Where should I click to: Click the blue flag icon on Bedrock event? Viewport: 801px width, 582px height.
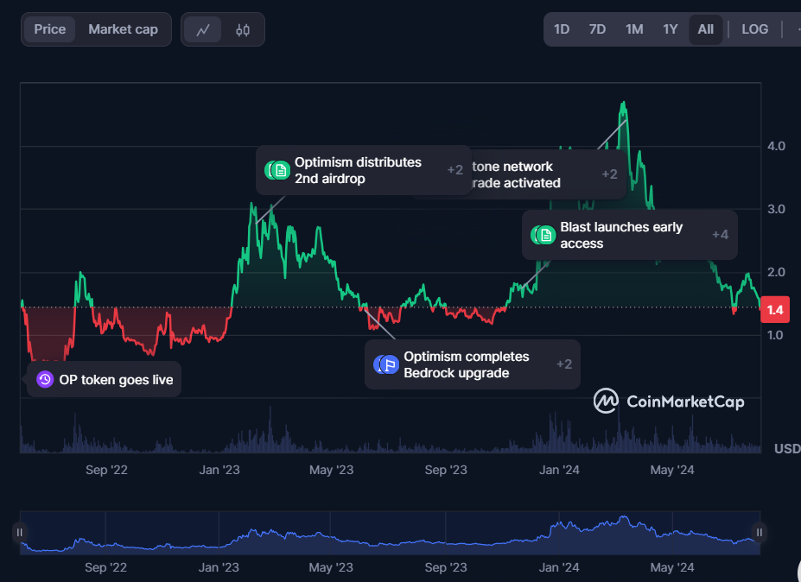point(389,364)
